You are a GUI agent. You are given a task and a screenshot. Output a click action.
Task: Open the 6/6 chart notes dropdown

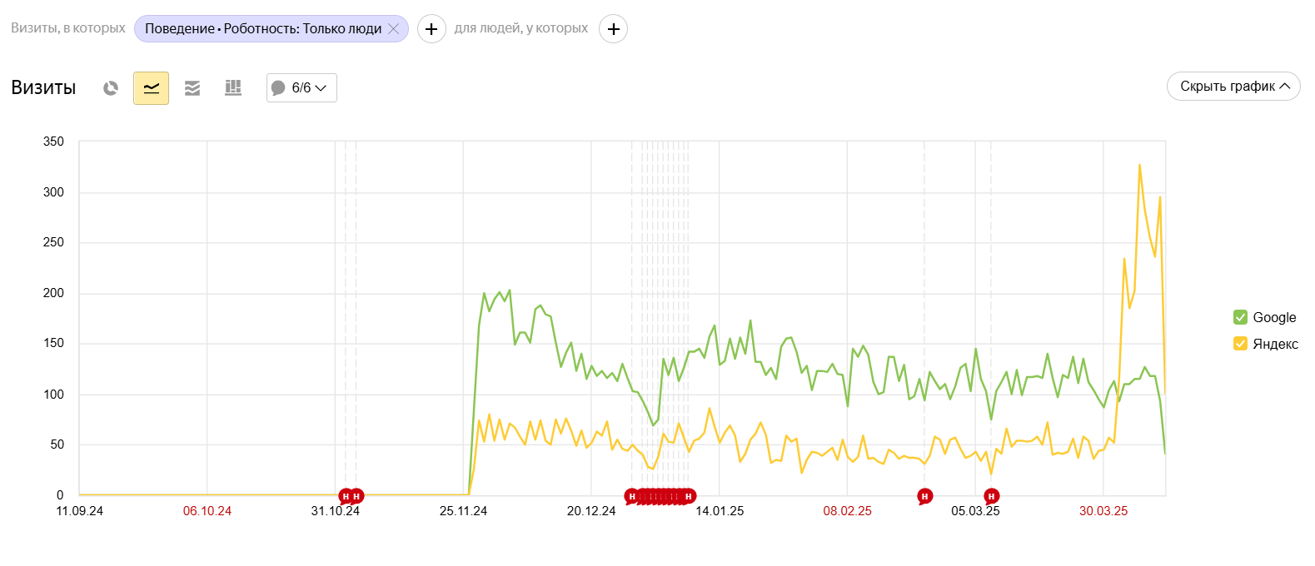(x=301, y=88)
